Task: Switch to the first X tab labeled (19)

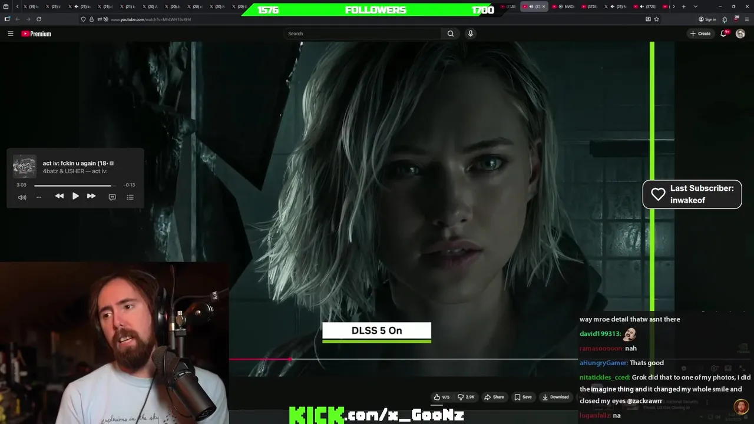Action: 31,6
